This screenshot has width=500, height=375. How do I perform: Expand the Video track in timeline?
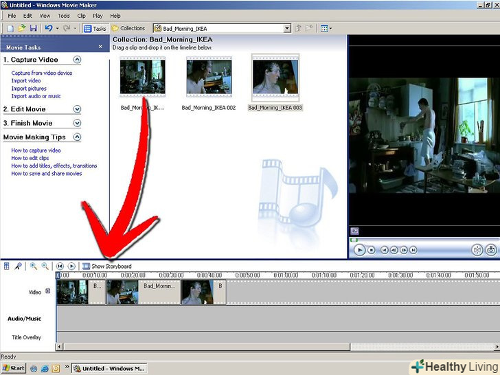[48, 291]
